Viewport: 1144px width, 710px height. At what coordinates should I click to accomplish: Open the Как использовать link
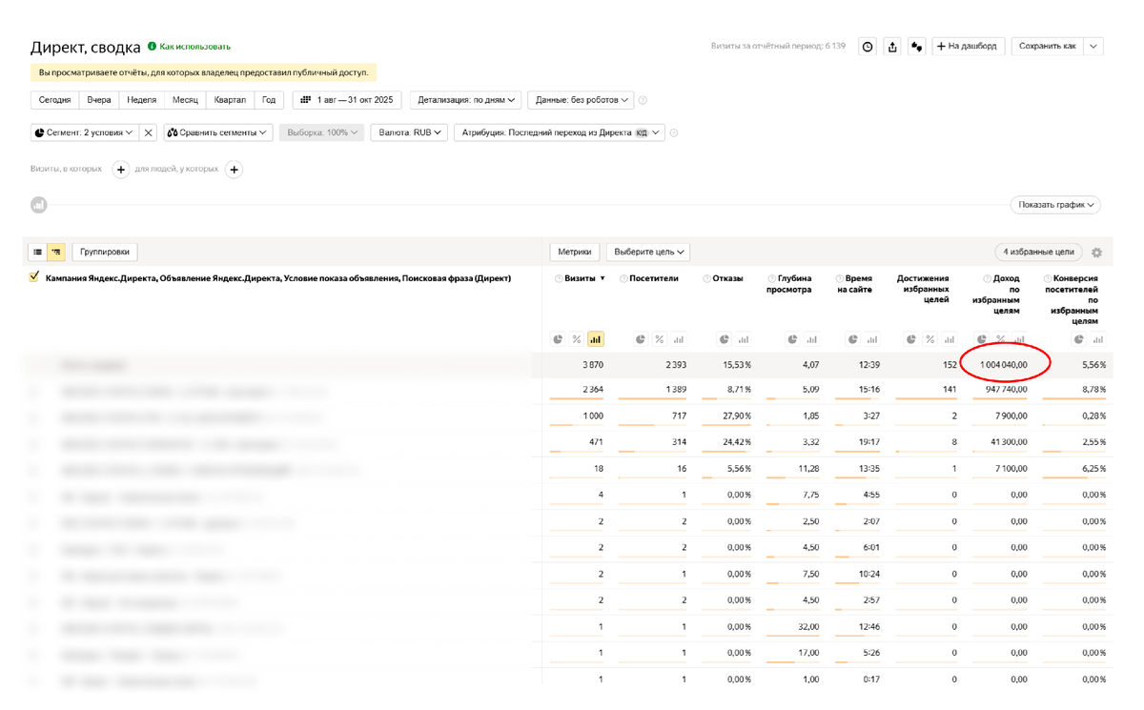click(194, 46)
